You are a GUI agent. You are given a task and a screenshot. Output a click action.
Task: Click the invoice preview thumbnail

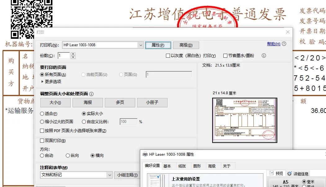[x=245, y=120]
